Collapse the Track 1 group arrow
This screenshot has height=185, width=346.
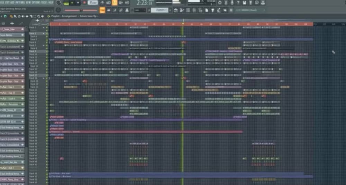point(44,28)
